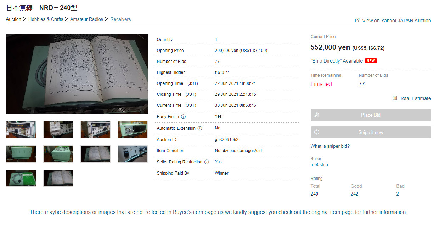Click the highest bidder "f*6*0***"
This screenshot has height=233, width=434.
click(x=222, y=72)
